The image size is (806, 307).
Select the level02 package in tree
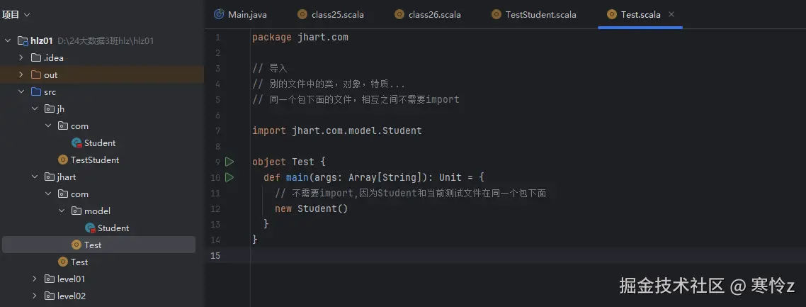pos(71,296)
